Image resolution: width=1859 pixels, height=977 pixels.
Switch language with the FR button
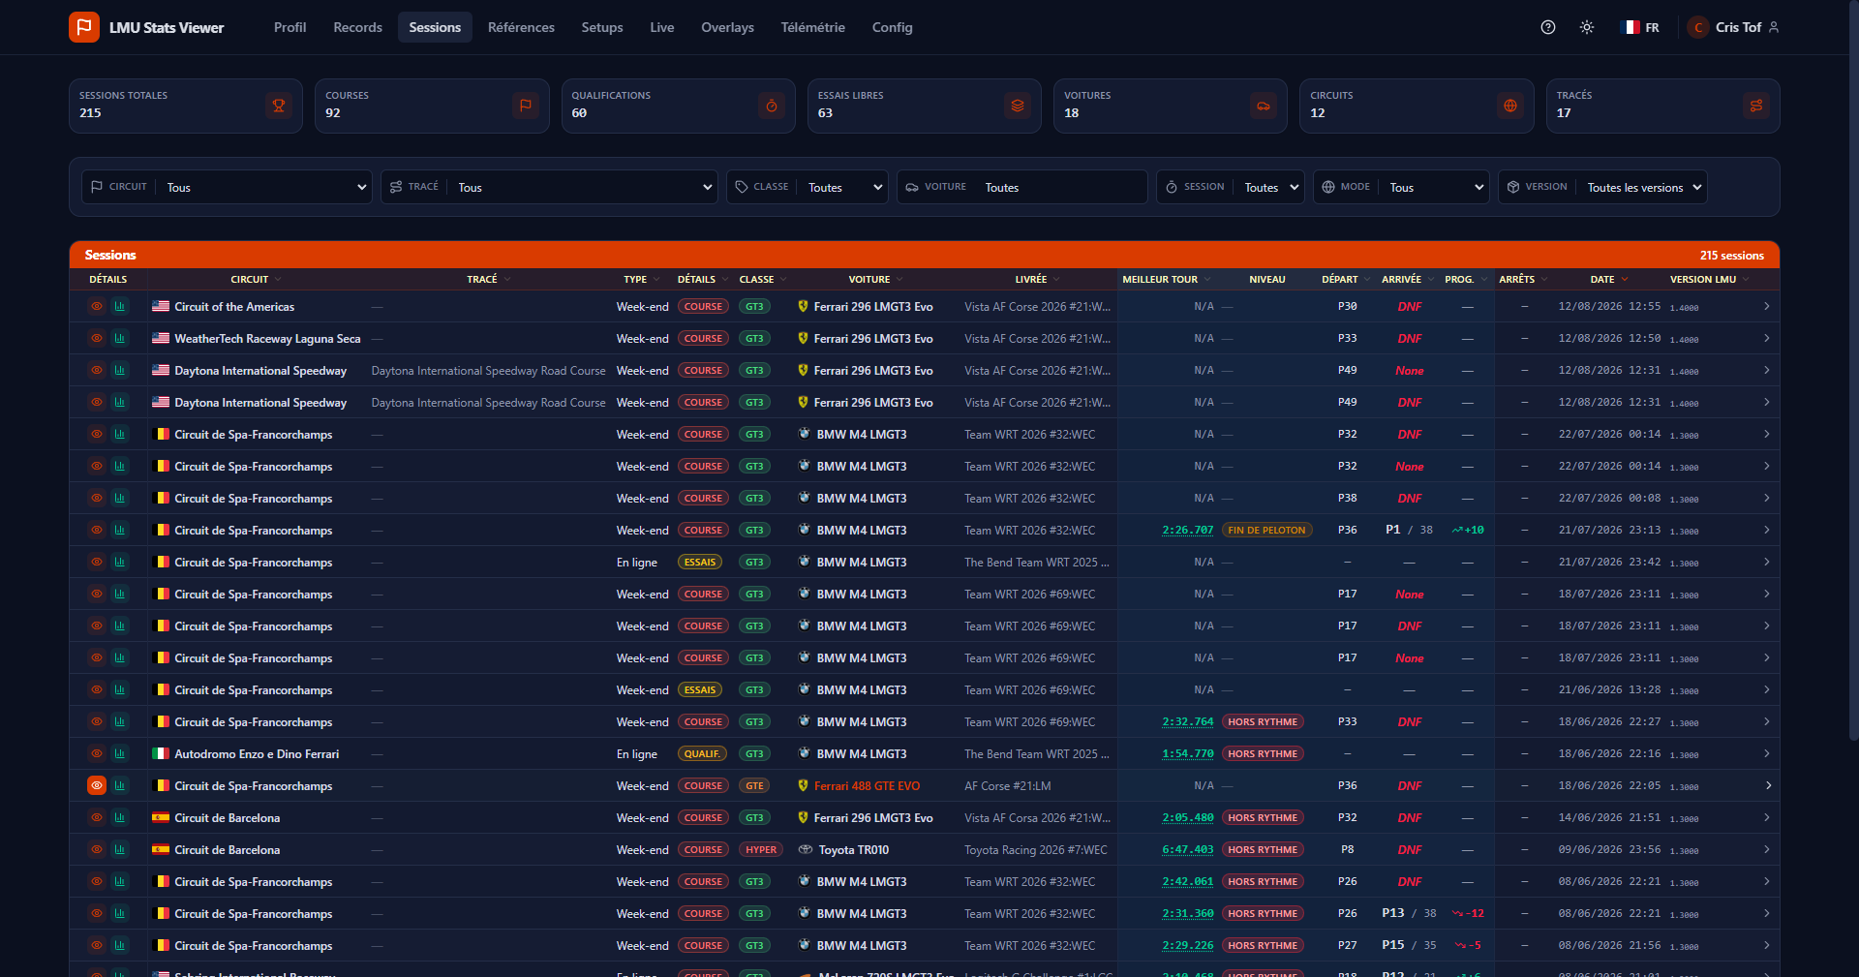tap(1640, 27)
